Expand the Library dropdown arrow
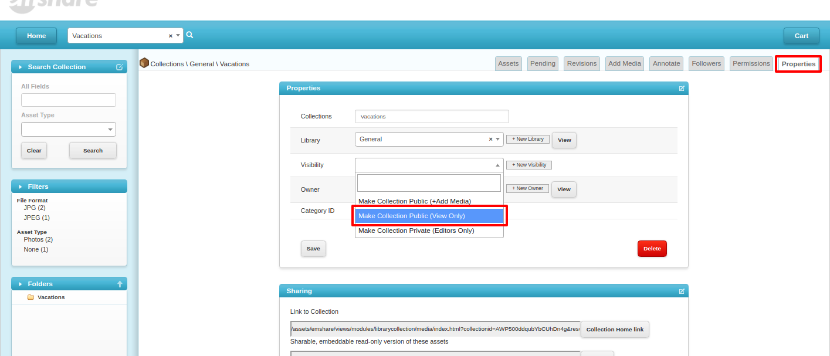 [x=498, y=139]
